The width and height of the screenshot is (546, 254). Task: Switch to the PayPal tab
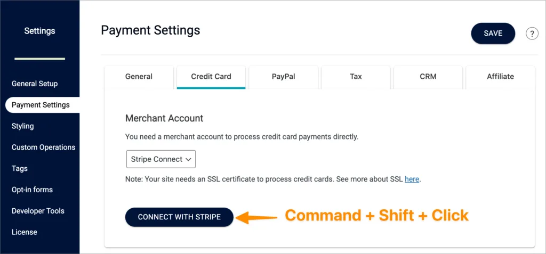point(283,77)
